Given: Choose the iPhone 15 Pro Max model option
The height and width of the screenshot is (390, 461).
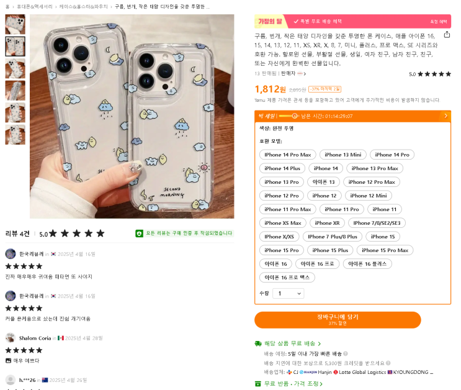Looking at the screenshot, I should [385, 250].
